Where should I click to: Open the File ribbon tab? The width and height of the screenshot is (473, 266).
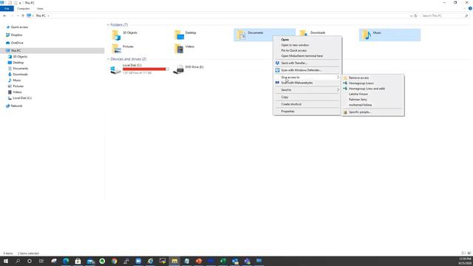(x=7, y=8)
